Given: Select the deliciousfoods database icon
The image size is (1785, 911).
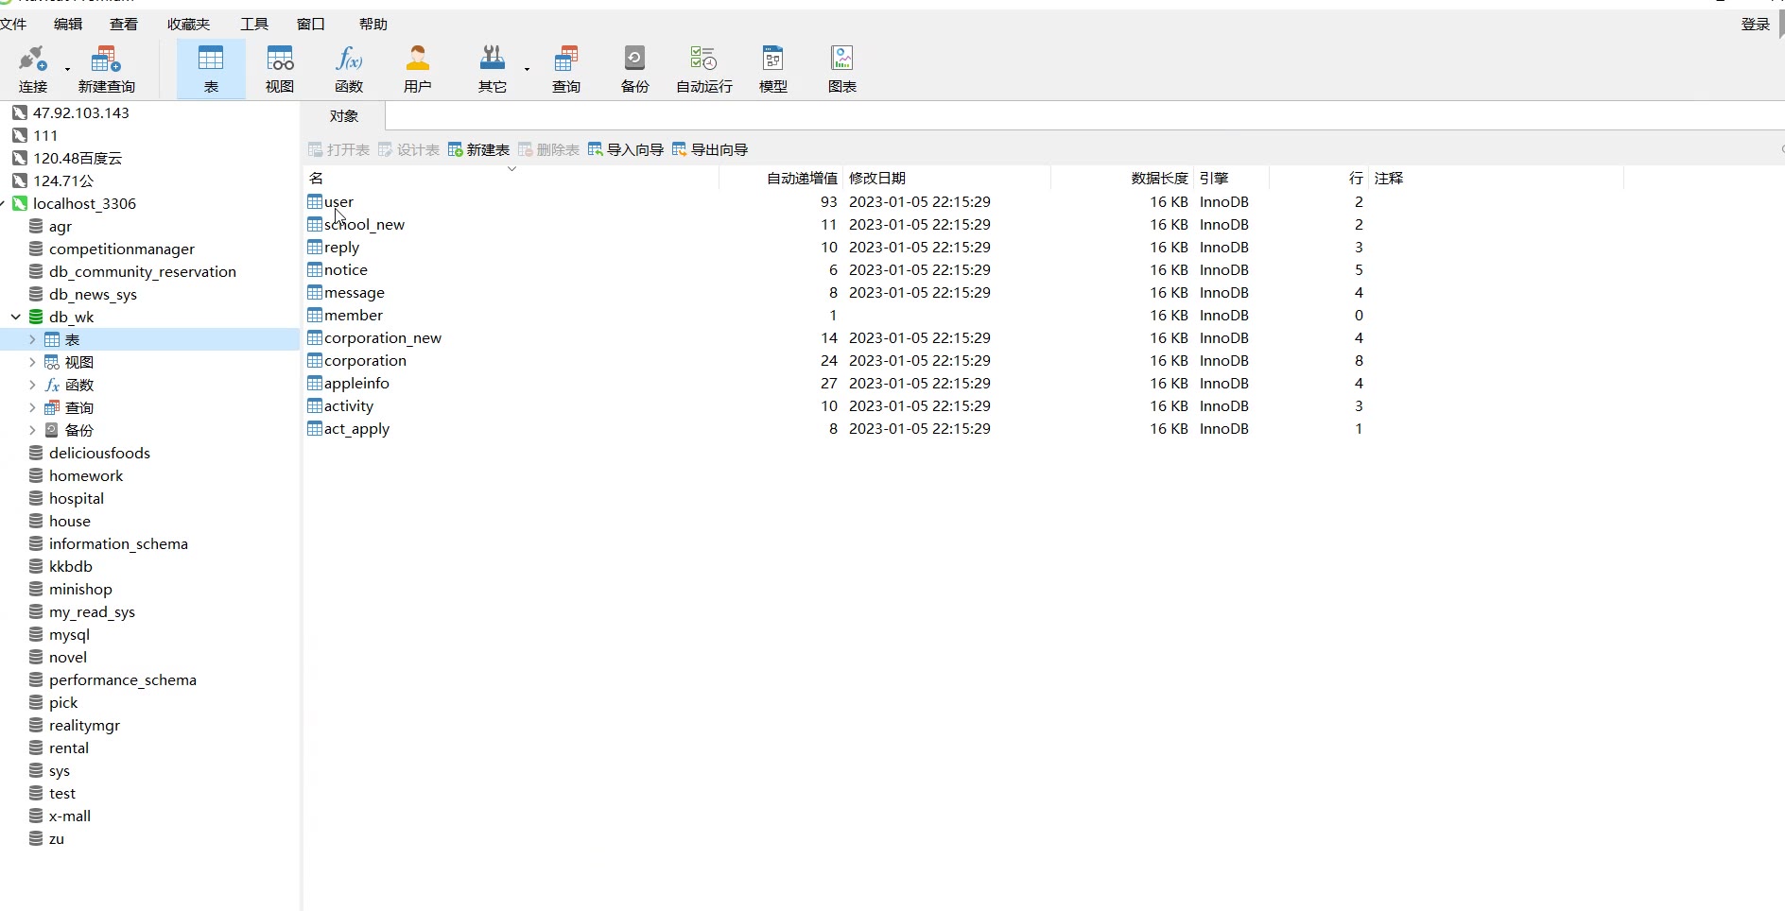Looking at the screenshot, I should (36, 453).
